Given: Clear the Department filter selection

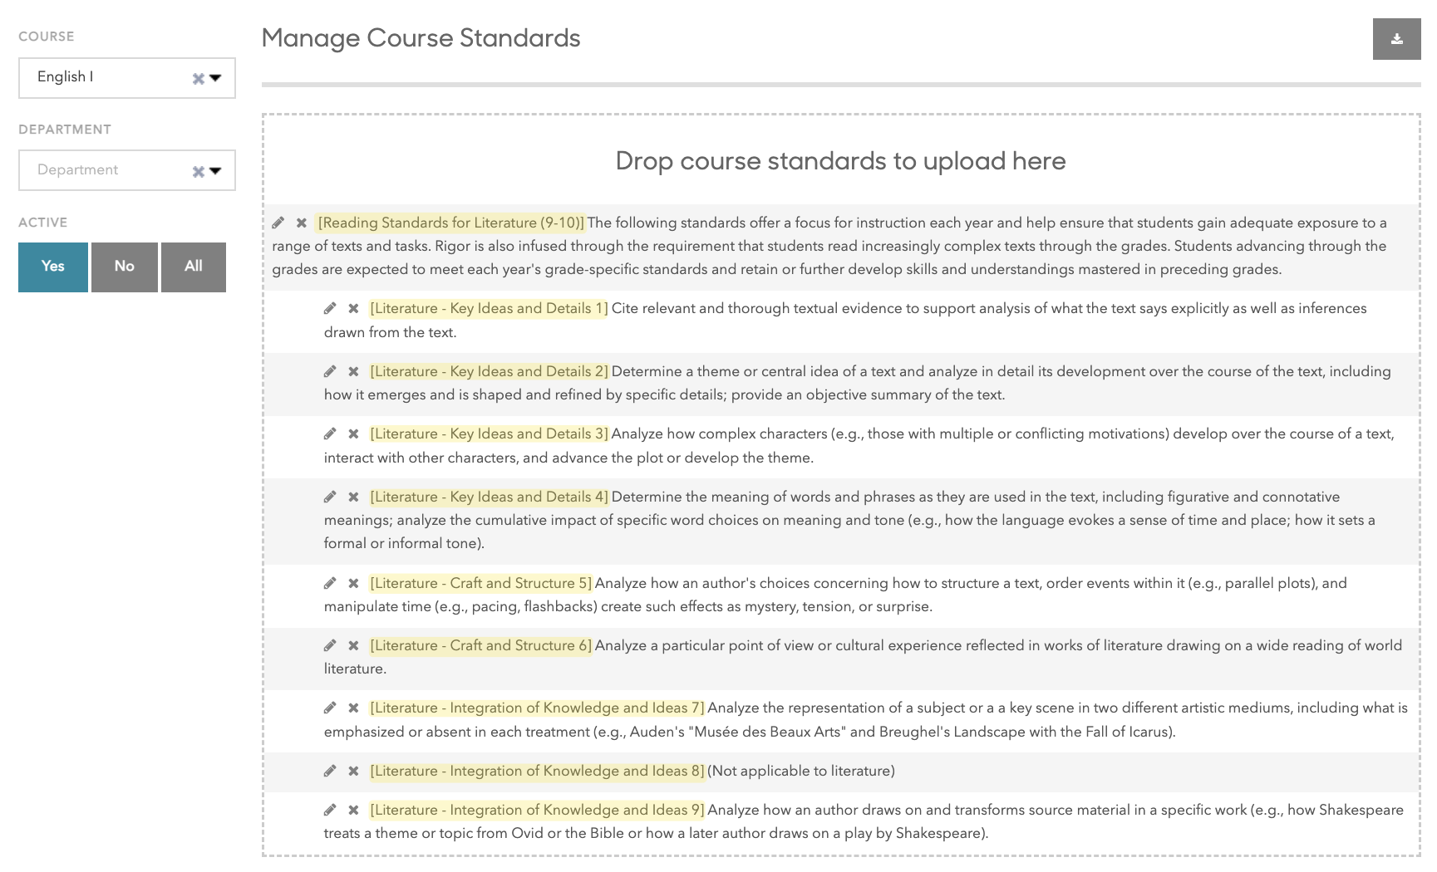Looking at the screenshot, I should tap(198, 172).
